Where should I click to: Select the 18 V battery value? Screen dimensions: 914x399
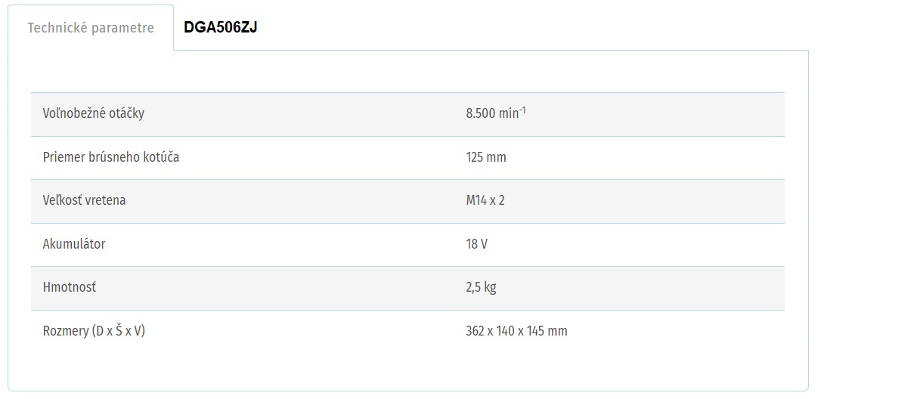(x=477, y=244)
